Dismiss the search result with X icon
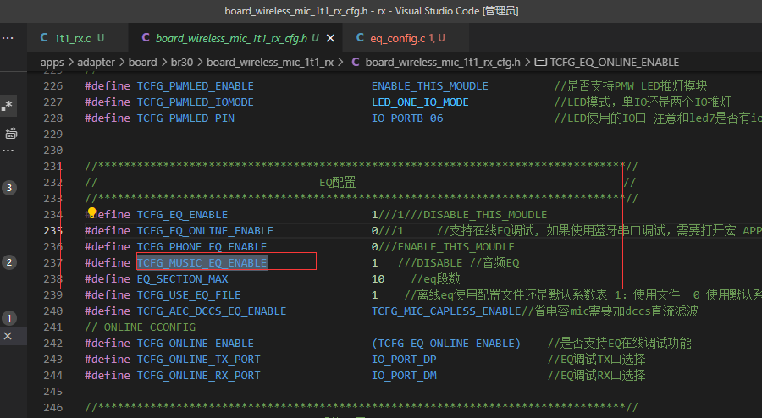762x418 pixels. [8, 335]
